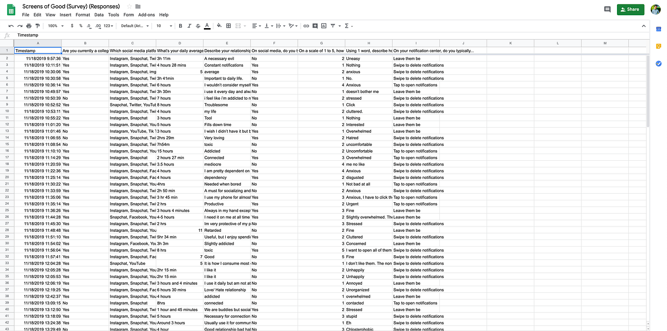Insert a comment from the toolbar
Screen dimensions: 667x331
coord(315,26)
